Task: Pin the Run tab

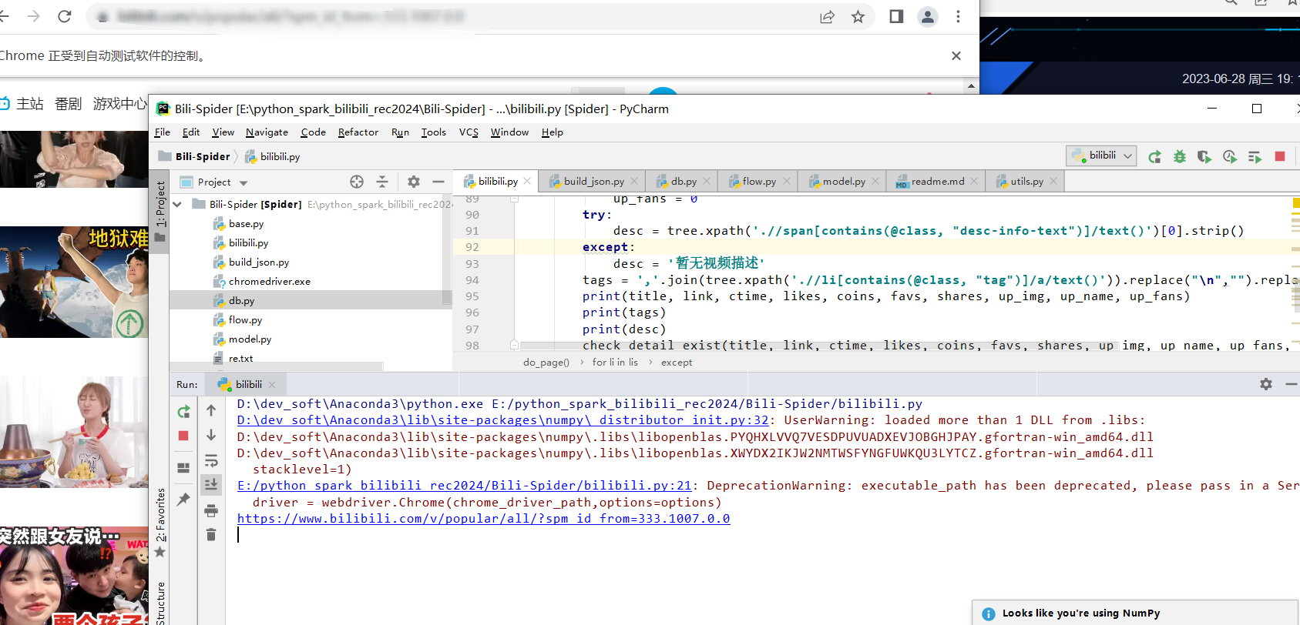Action: pos(183,500)
